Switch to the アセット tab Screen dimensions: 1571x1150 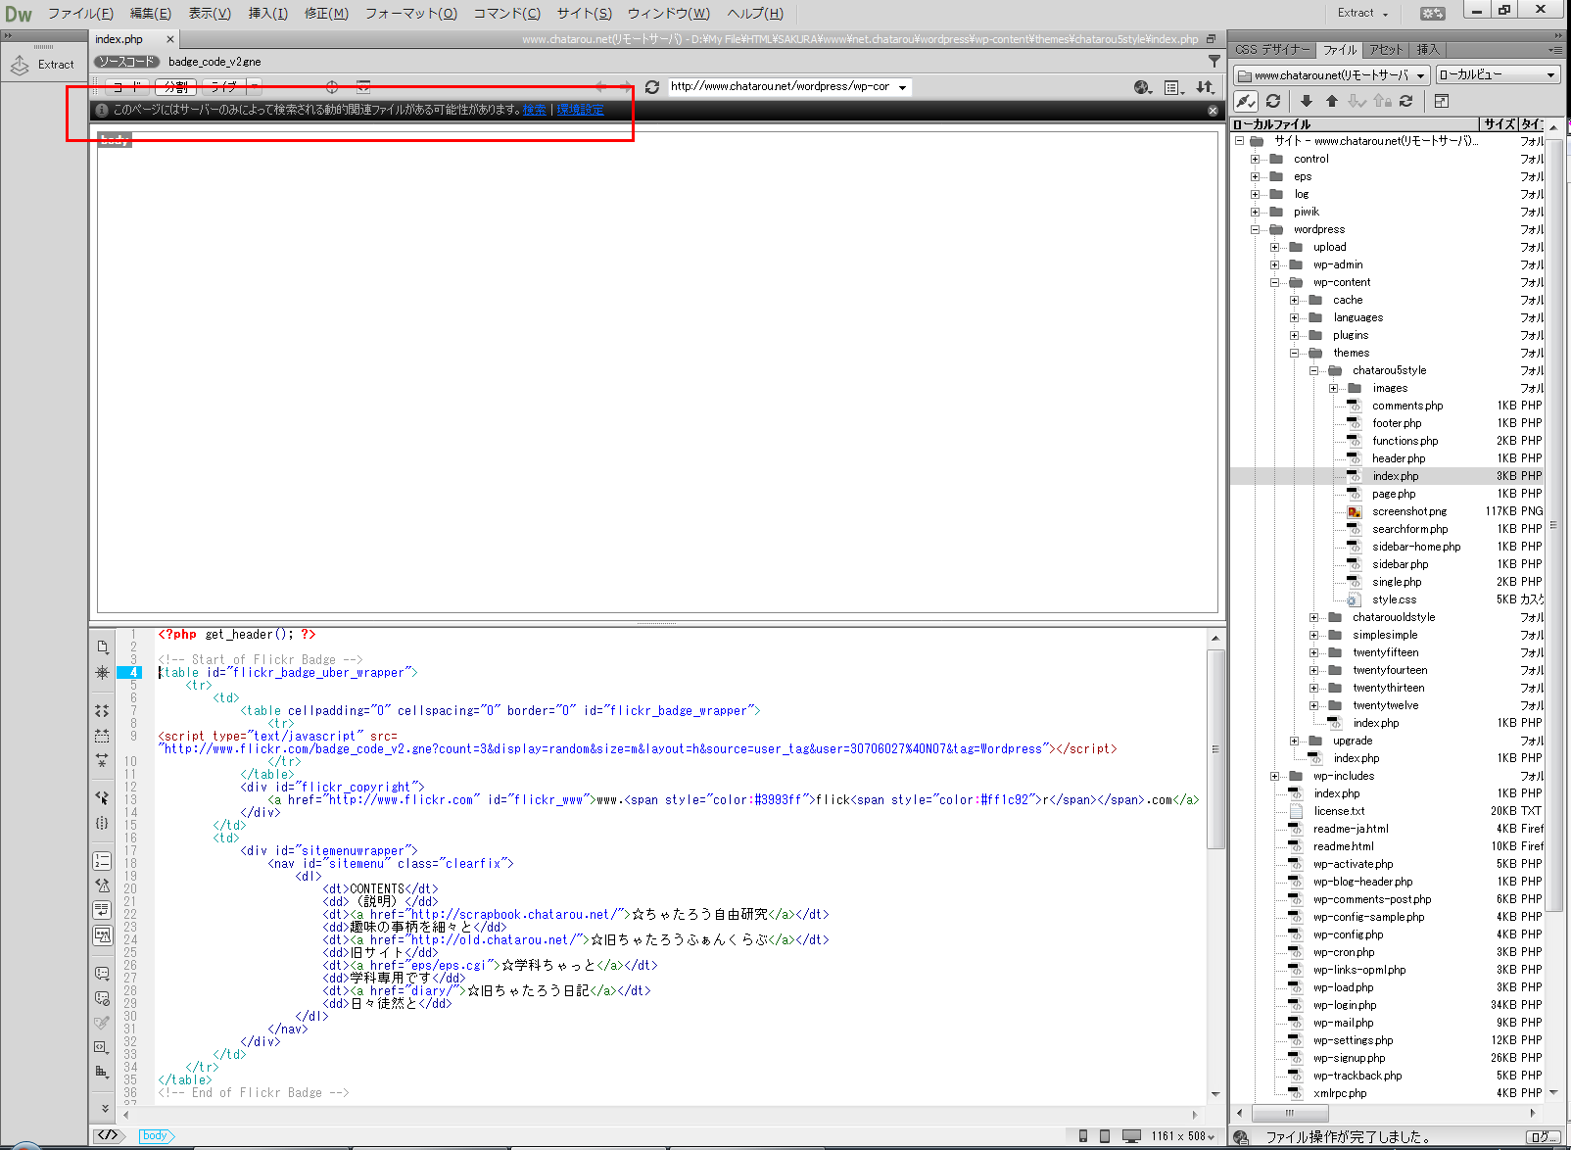(1386, 50)
